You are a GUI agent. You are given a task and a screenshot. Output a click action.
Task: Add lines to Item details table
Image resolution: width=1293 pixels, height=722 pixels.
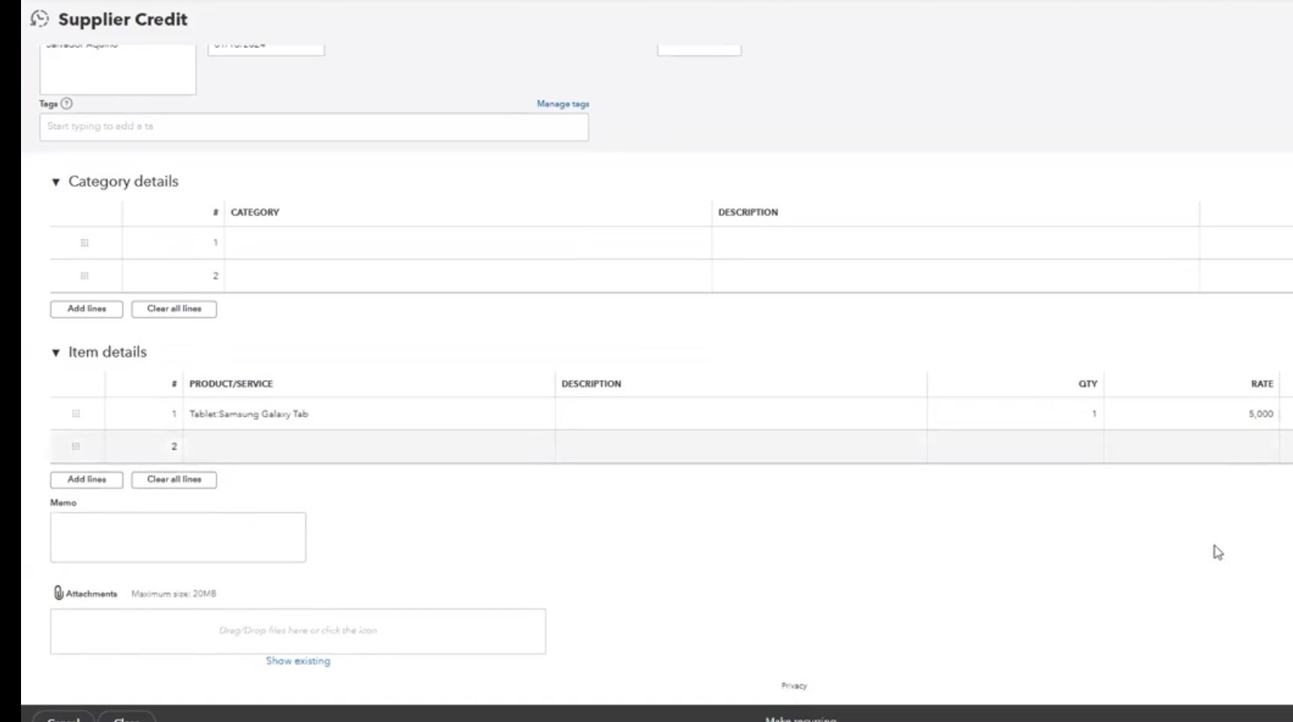pos(86,479)
